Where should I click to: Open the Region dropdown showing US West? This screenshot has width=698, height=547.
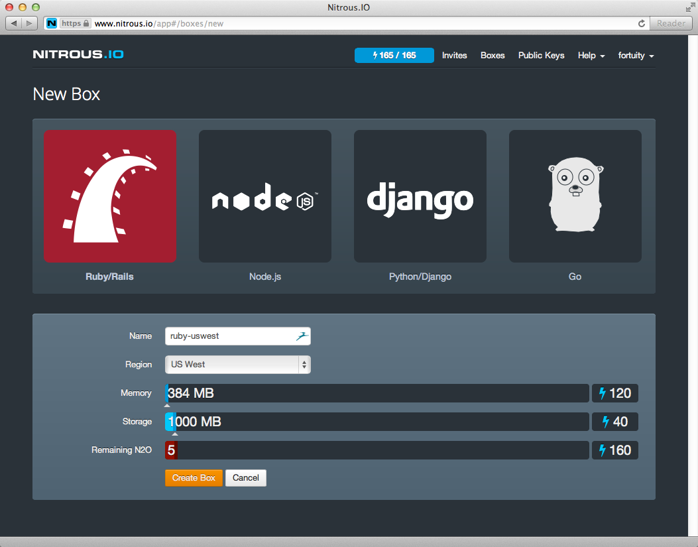point(238,365)
